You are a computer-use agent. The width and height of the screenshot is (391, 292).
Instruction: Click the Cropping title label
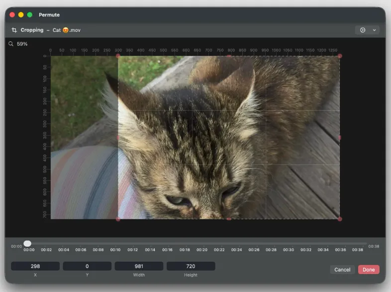(x=32, y=30)
